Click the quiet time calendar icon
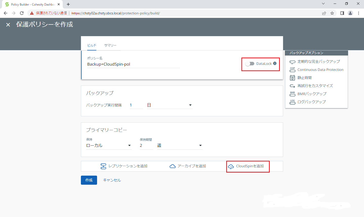The width and height of the screenshot is (364, 217). (292, 78)
